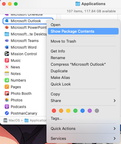
Task: Choose Duplicate from the menu
Action: pos(83,71)
